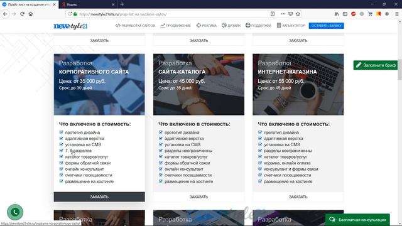Click 'Цена: от 35 000 руб.' text
The height and width of the screenshot is (226, 402).
click(82, 81)
